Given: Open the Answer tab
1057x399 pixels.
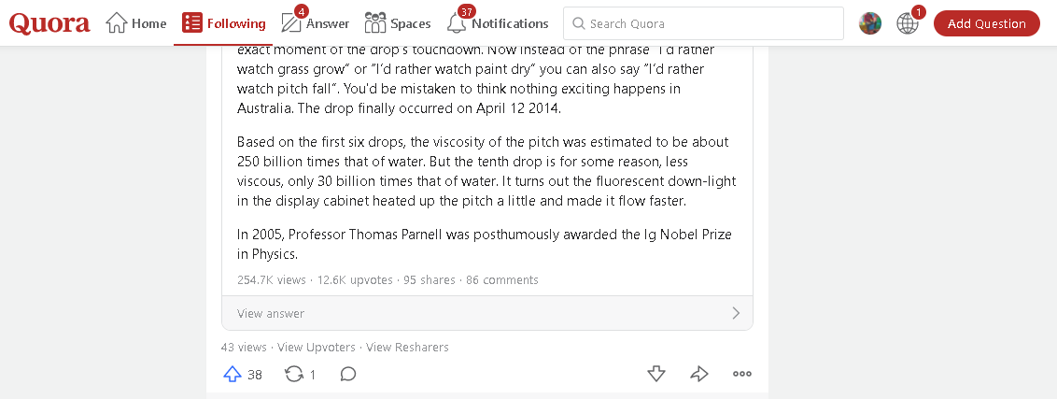Looking at the screenshot, I should coord(316,23).
